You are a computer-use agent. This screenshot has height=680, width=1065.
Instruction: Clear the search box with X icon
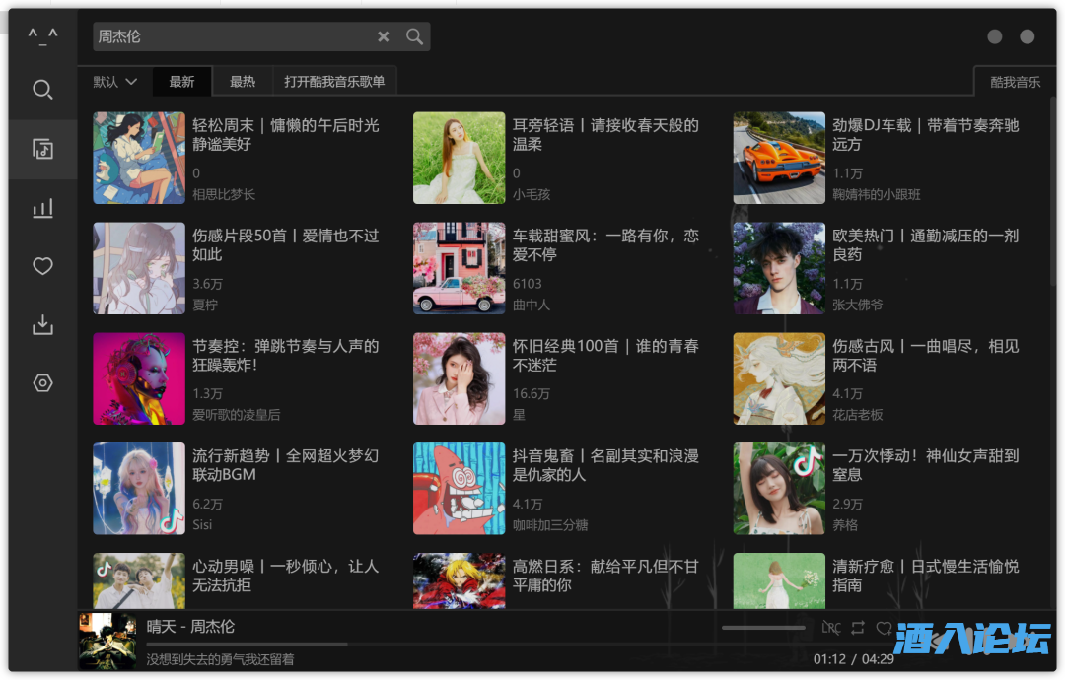pyautogui.click(x=384, y=36)
